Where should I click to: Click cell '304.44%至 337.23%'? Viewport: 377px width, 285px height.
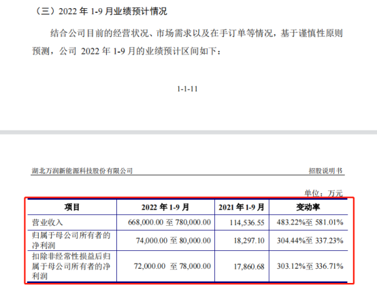[310, 241]
